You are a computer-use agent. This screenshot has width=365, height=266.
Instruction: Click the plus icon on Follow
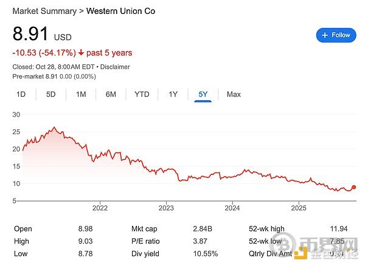(325, 35)
